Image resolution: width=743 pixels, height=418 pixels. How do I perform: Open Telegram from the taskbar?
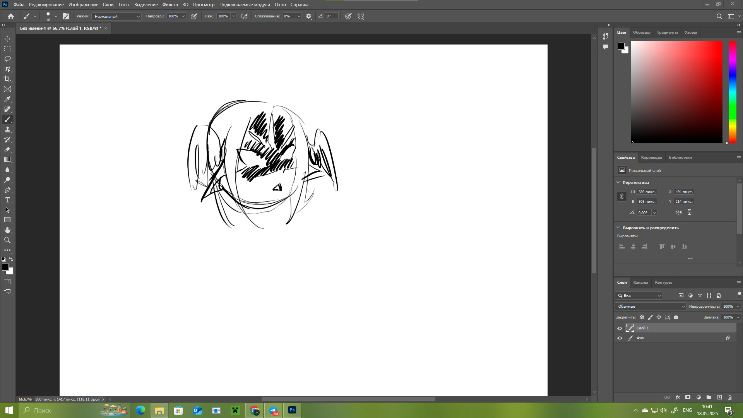point(273,410)
